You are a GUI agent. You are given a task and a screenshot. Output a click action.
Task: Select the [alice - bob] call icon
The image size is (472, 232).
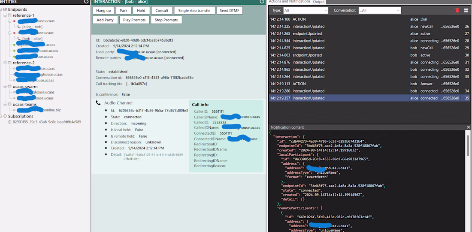click(x=19, y=27)
